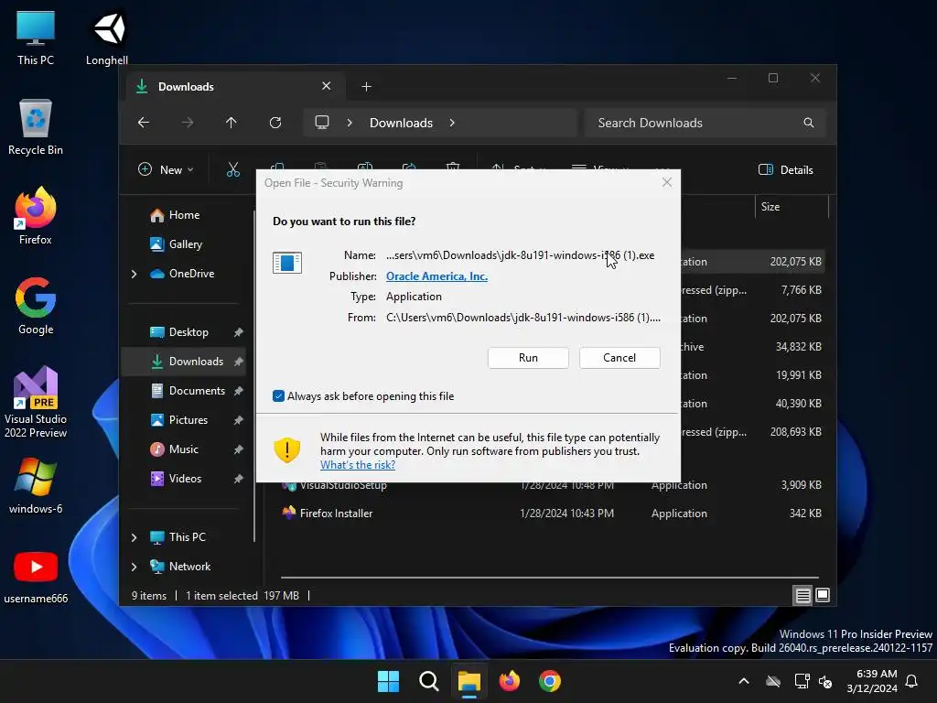Viewport: 937px width, 703px height.
Task: Select the Downloads tab
Action: (x=236, y=87)
